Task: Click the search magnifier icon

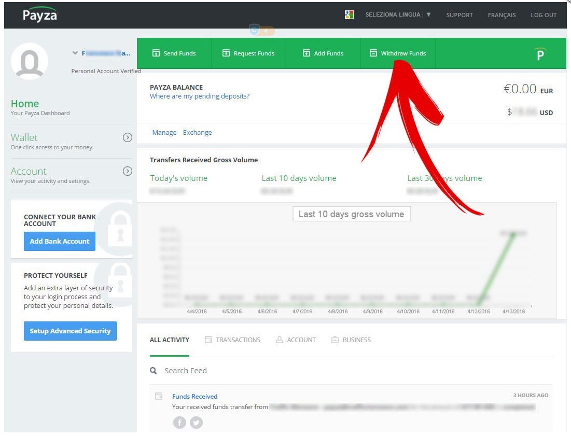Action: (x=154, y=371)
